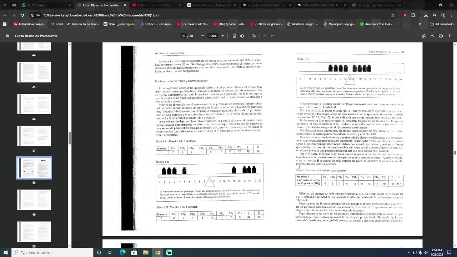457x257 pixels.
Task: Select page 44 thumbnail
Action: pyautogui.click(x=34, y=46)
